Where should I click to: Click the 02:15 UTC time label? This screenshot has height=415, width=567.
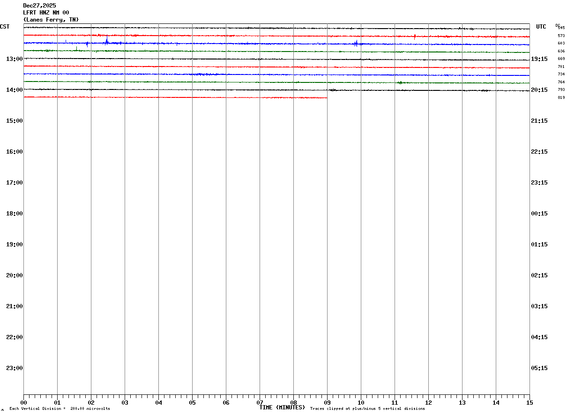[539, 275]
